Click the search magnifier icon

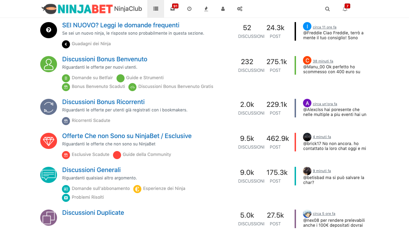[327, 9]
